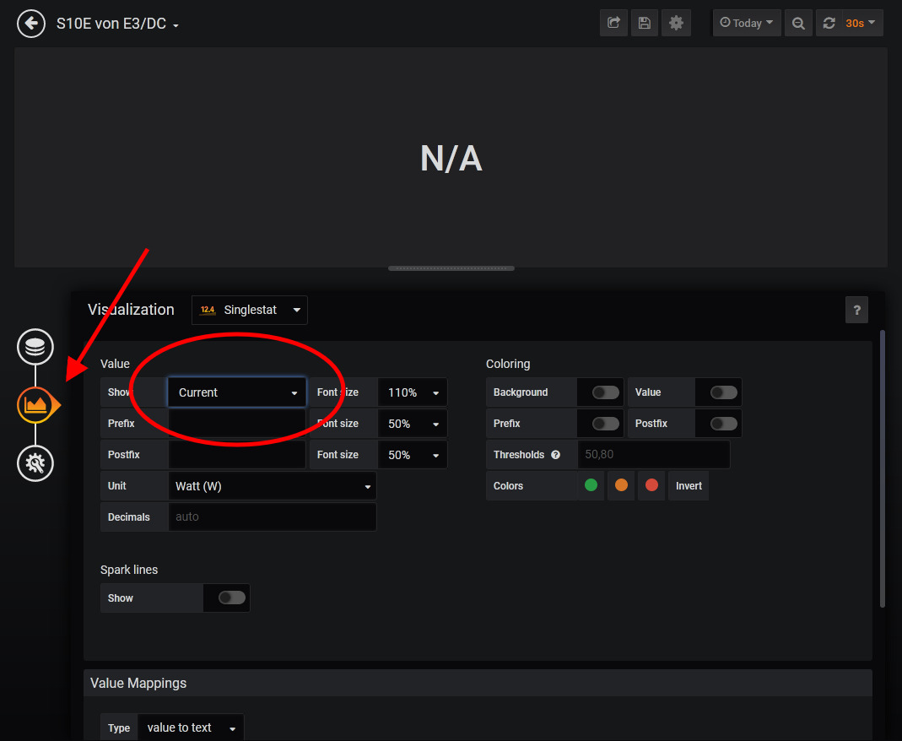Turn on Spark lines Show toggle
The image size is (902, 741).
coord(231,598)
